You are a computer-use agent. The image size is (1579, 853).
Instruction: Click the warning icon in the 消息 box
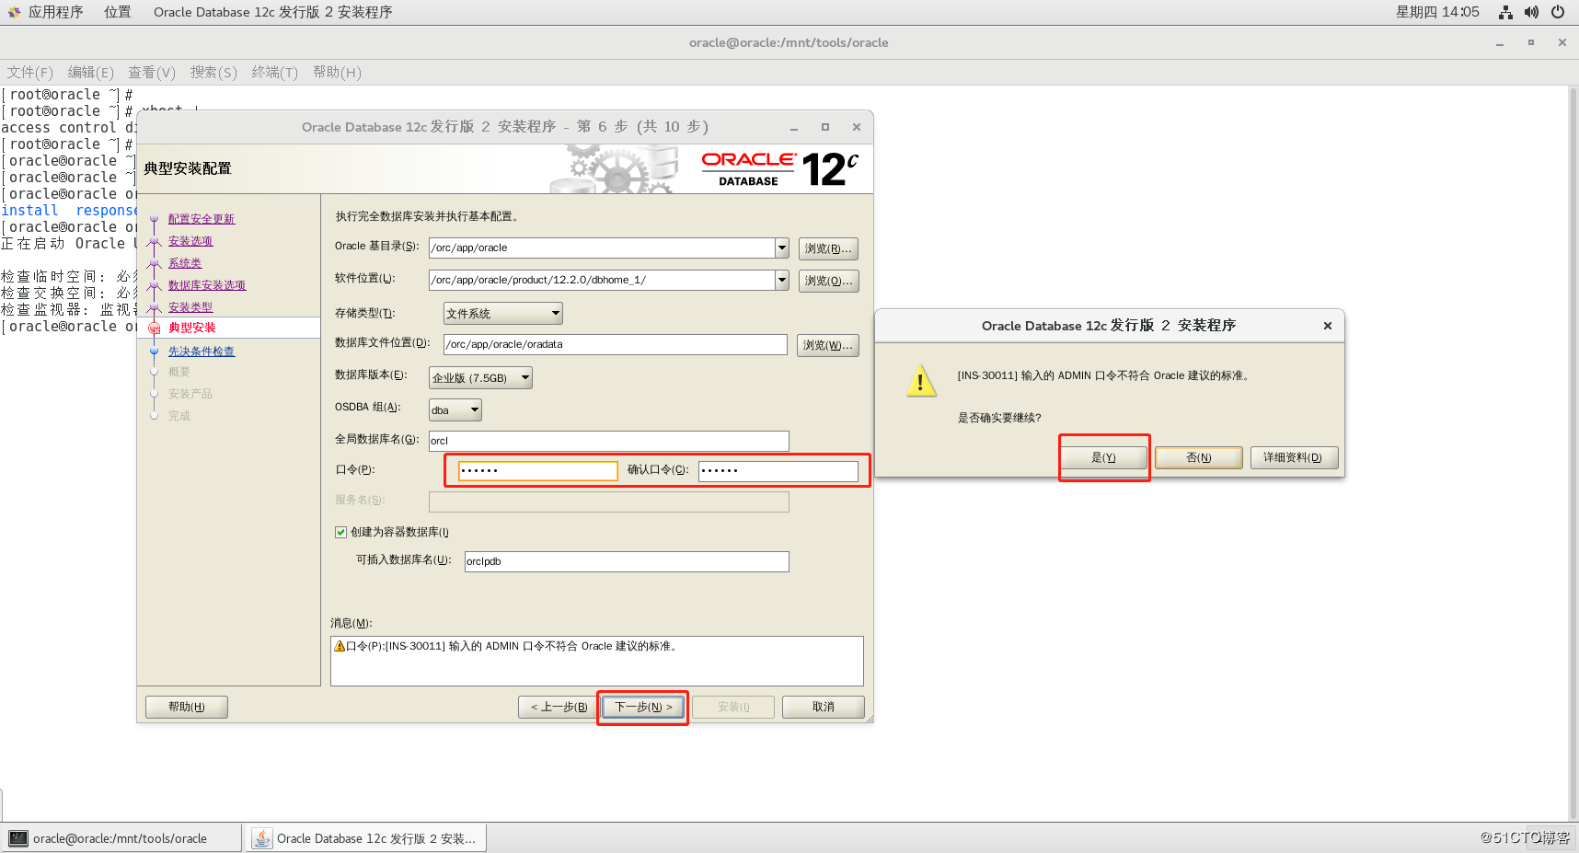click(340, 646)
